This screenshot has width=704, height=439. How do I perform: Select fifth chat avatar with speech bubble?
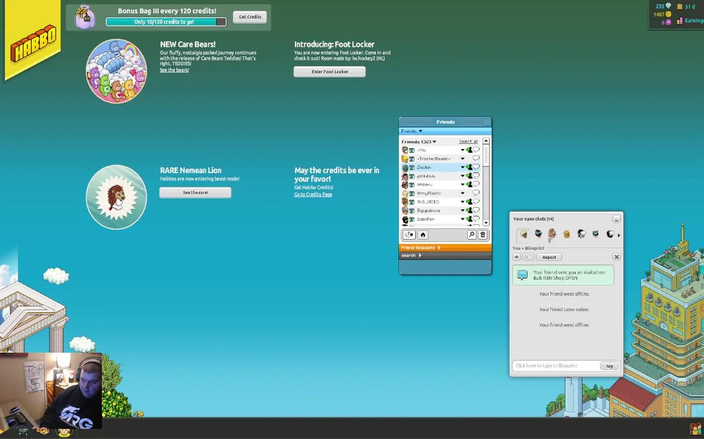[x=581, y=234]
